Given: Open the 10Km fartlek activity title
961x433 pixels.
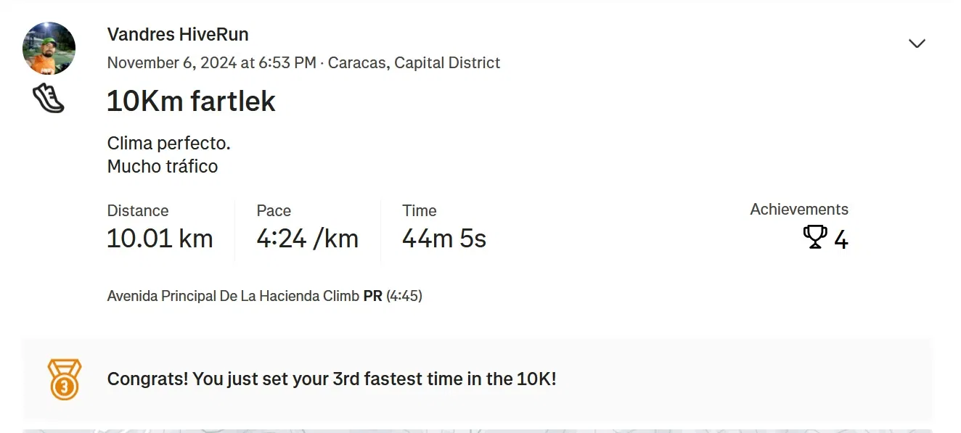Looking at the screenshot, I should 191,101.
